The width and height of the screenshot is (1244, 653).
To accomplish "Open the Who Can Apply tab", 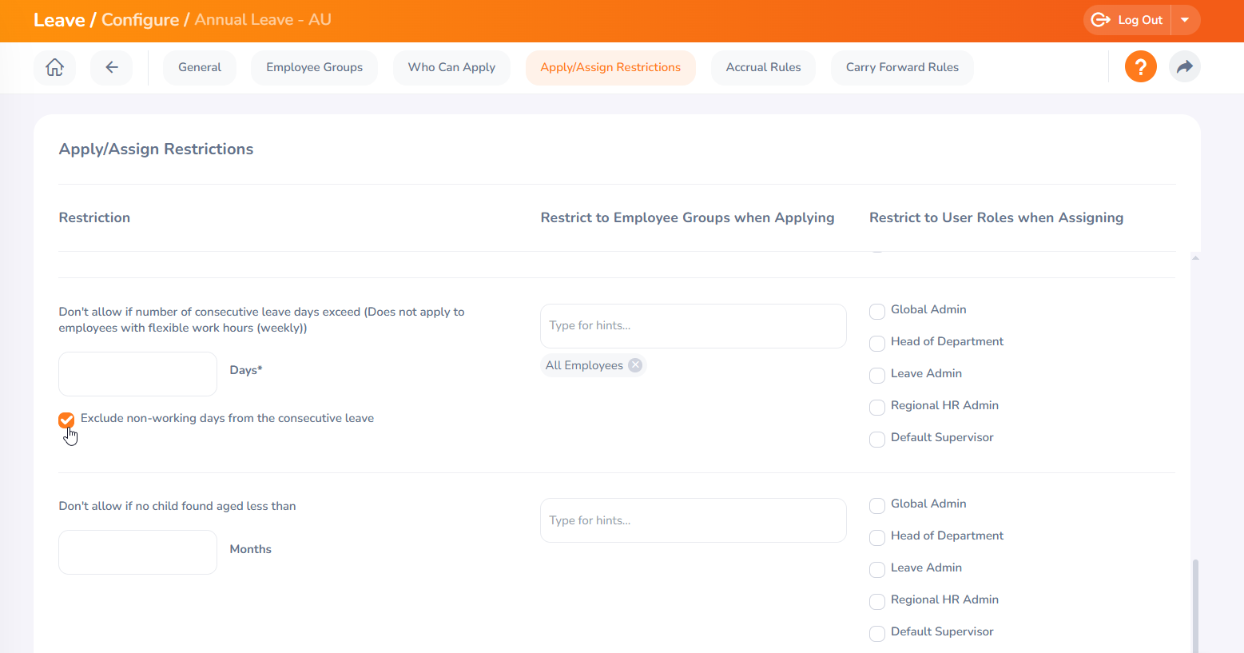I will [x=451, y=67].
